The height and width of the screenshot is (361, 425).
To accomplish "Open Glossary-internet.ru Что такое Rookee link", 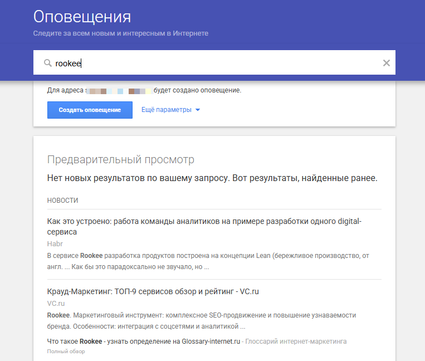I will [x=144, y=341].
